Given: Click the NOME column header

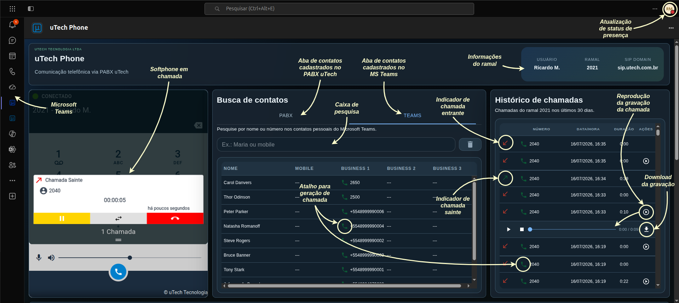Looking at the screenshot, I should 231,168.
